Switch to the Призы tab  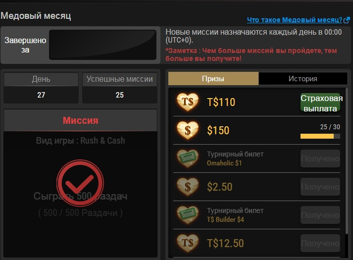[x=213, y=79]
